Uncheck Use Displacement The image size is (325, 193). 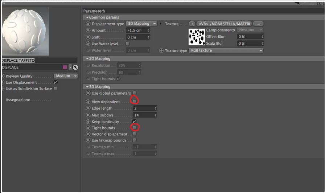[x=55, y=82]
